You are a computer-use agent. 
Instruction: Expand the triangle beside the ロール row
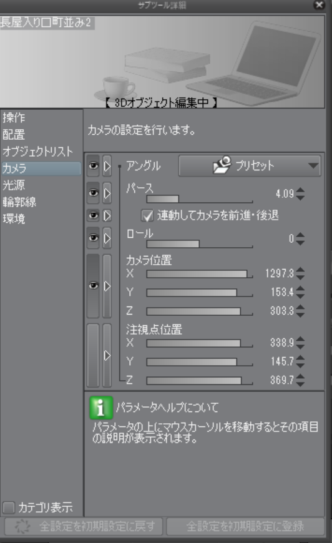pos(107,238)
